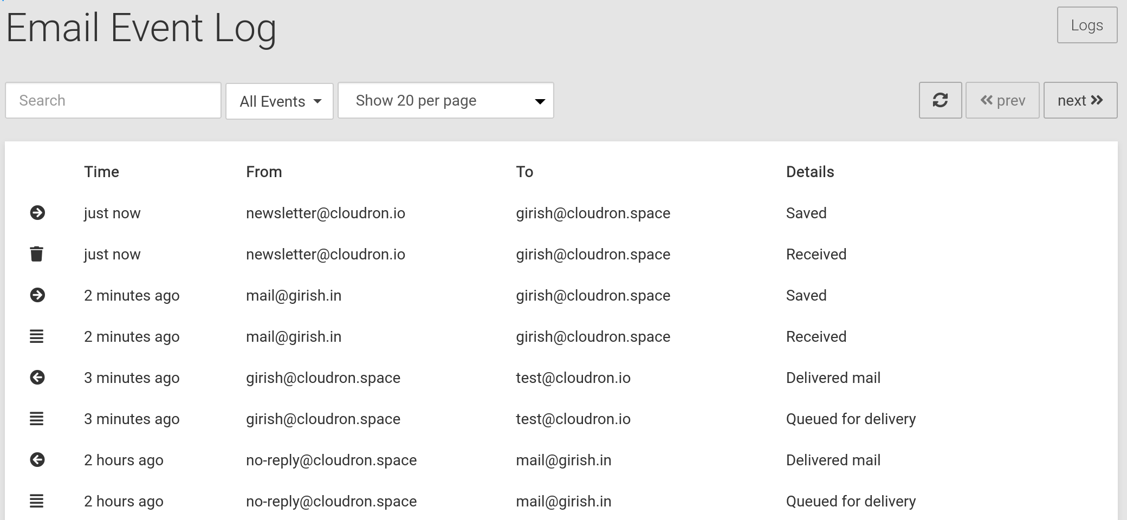1127x520 pixels.
Task: Click list icon on 2 minutes ago Received row
Action: pos(36,336)
